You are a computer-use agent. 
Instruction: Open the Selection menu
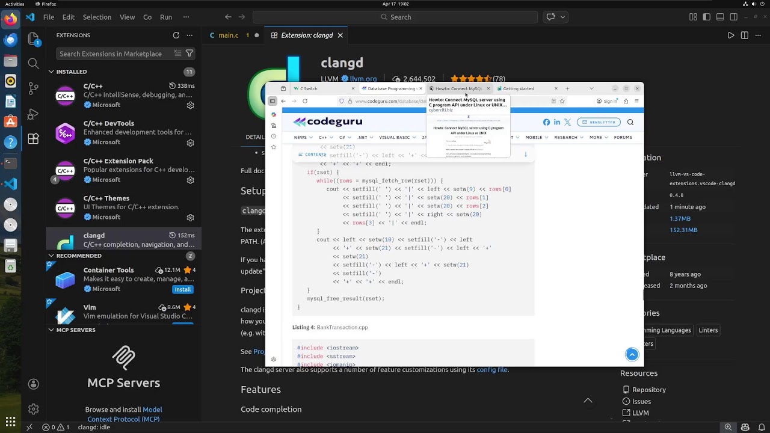click(x=97, y=17)
